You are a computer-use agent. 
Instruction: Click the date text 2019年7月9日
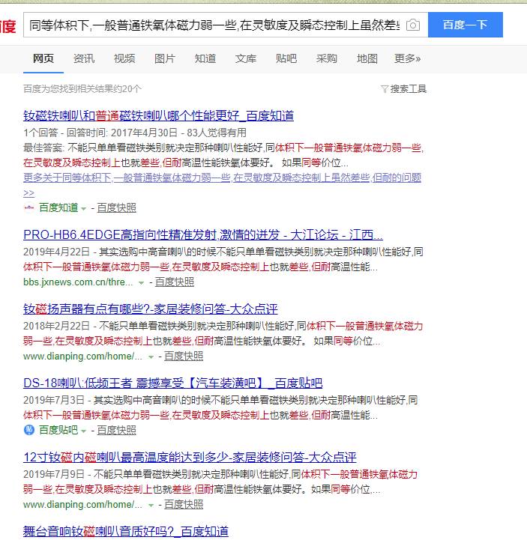pos(54,474)
